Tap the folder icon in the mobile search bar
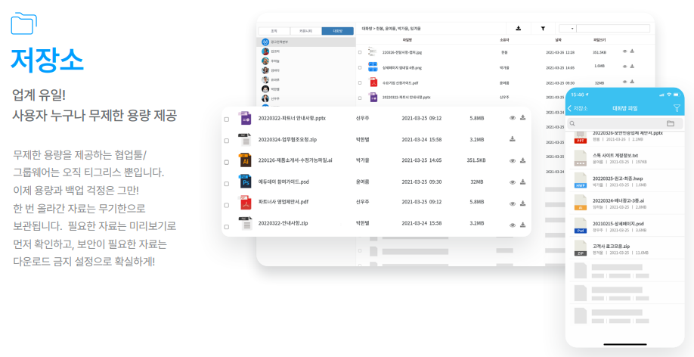 pyautogui.click(x=670, y=123)
